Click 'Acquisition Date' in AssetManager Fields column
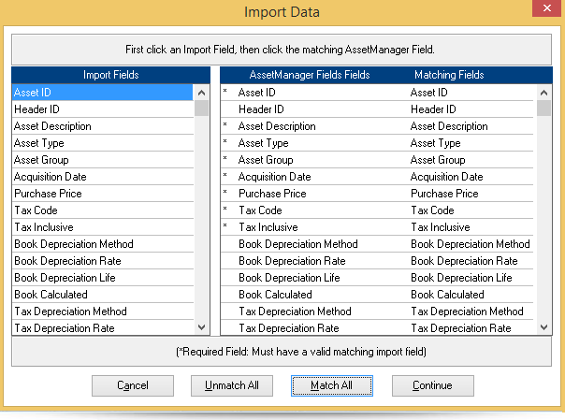The height and width of the screenshot is (420, 565). [275, 177]
